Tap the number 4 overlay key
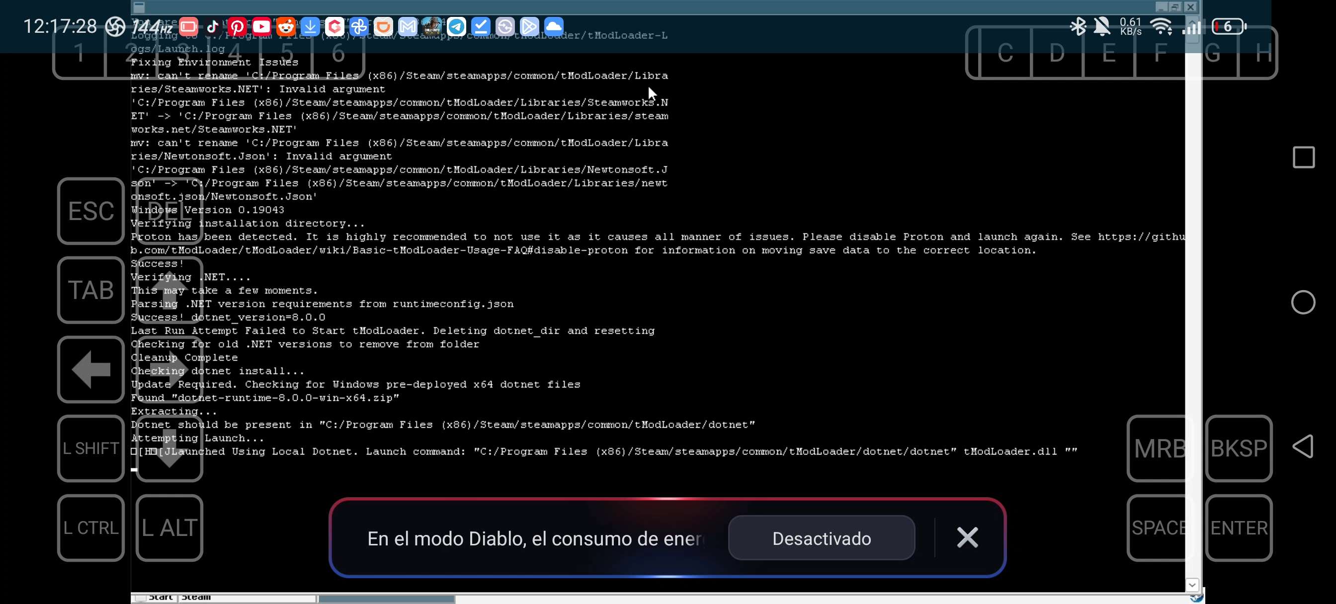The width and height of the screenshot is (1336, 604). pos(235,53)
